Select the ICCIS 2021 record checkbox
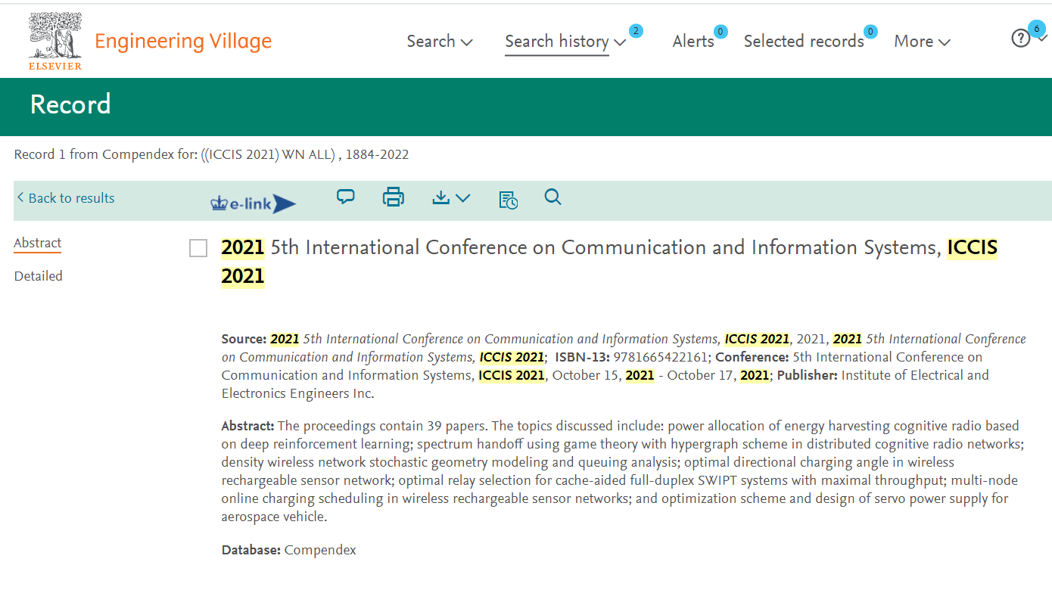 point(198,248)
